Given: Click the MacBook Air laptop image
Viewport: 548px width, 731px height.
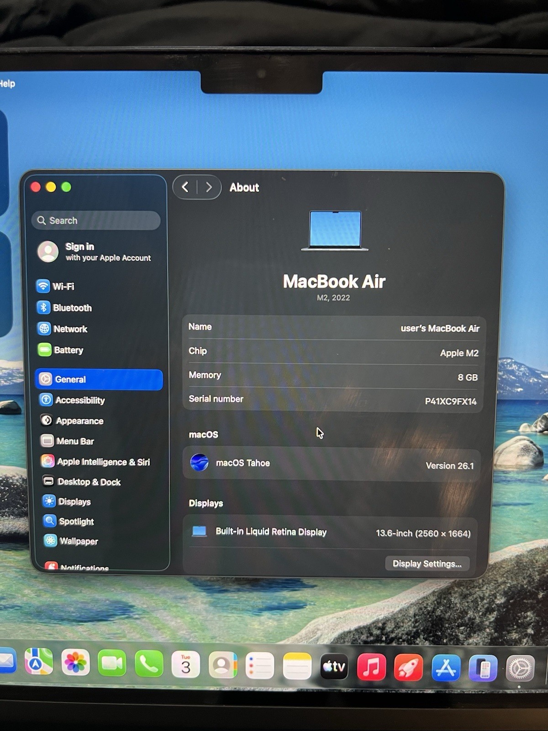Looking at the screenshot, I should (x=335, y=231).
